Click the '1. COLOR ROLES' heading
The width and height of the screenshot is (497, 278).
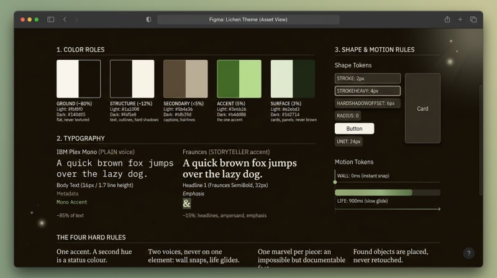point(81,50)
